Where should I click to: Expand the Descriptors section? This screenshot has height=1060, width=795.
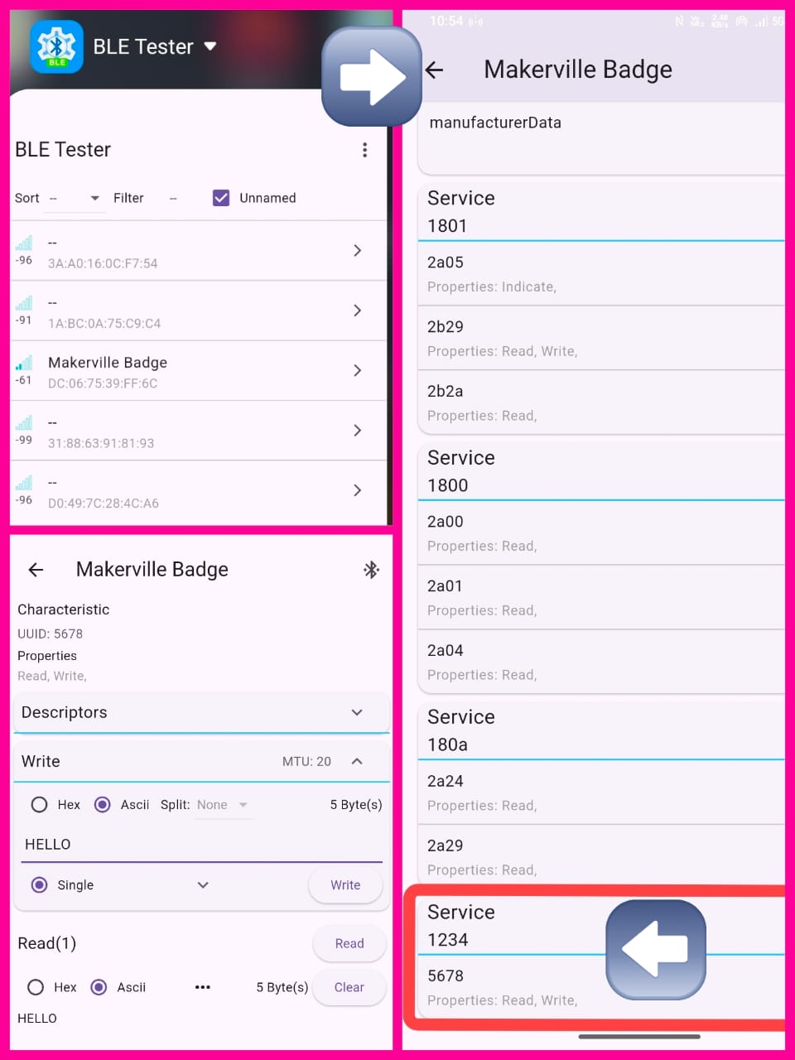357,712
